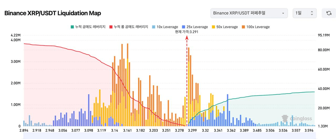Open the 1일 time range selector
The width and height of the screenshot is (336, 139).
click(x=304, y=13)
